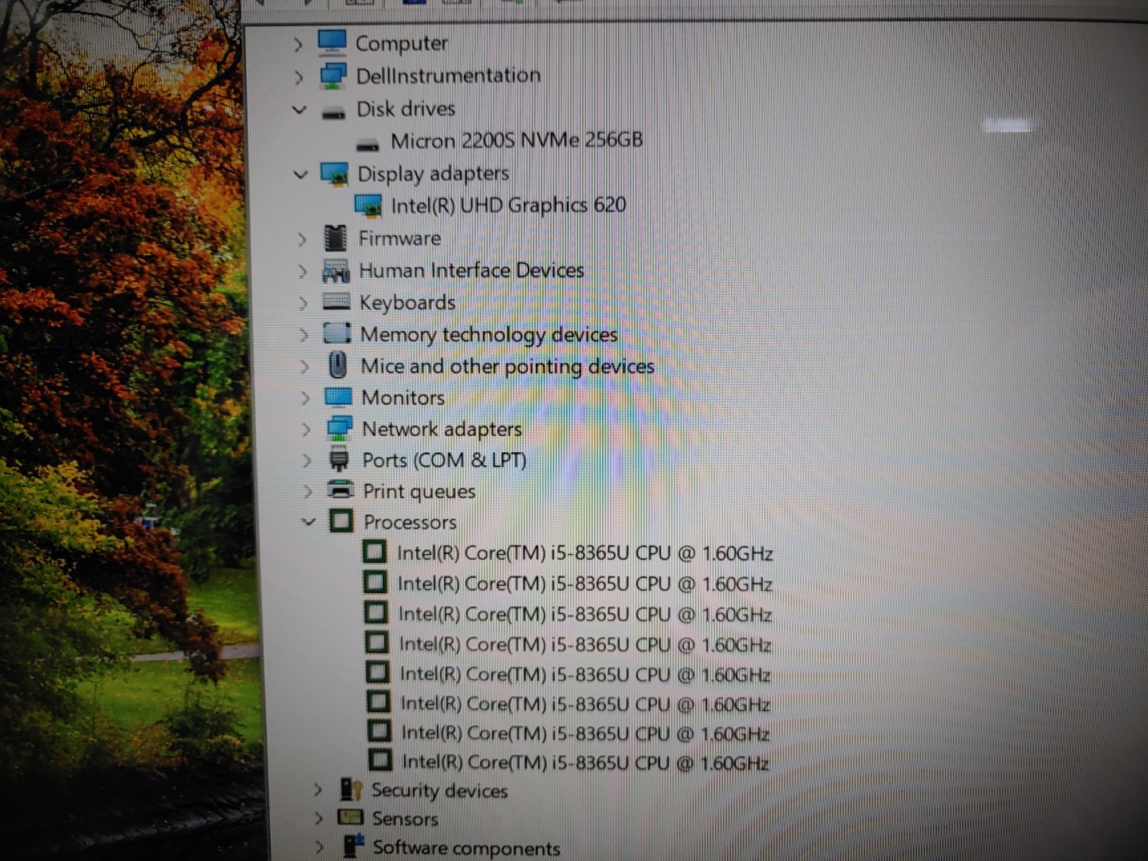Click the Firmware chip icon
1148x861 pixels.
click(x=336, y=238)
